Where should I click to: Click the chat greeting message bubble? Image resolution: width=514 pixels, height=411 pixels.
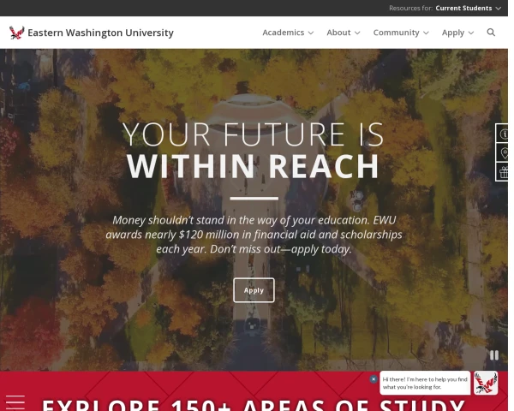coord(425,383)
